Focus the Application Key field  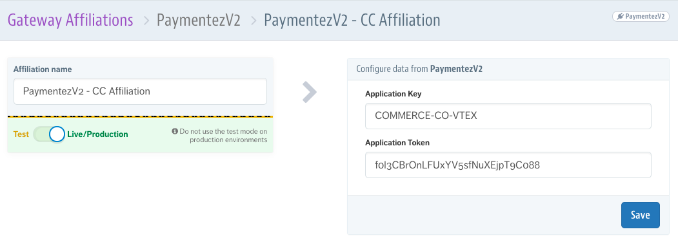pyautogui.click(x=508, y=116)
